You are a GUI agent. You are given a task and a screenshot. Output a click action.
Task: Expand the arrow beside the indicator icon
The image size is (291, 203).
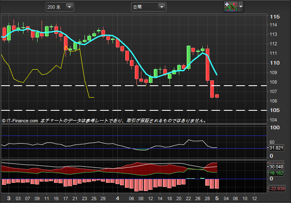[241, 7]
